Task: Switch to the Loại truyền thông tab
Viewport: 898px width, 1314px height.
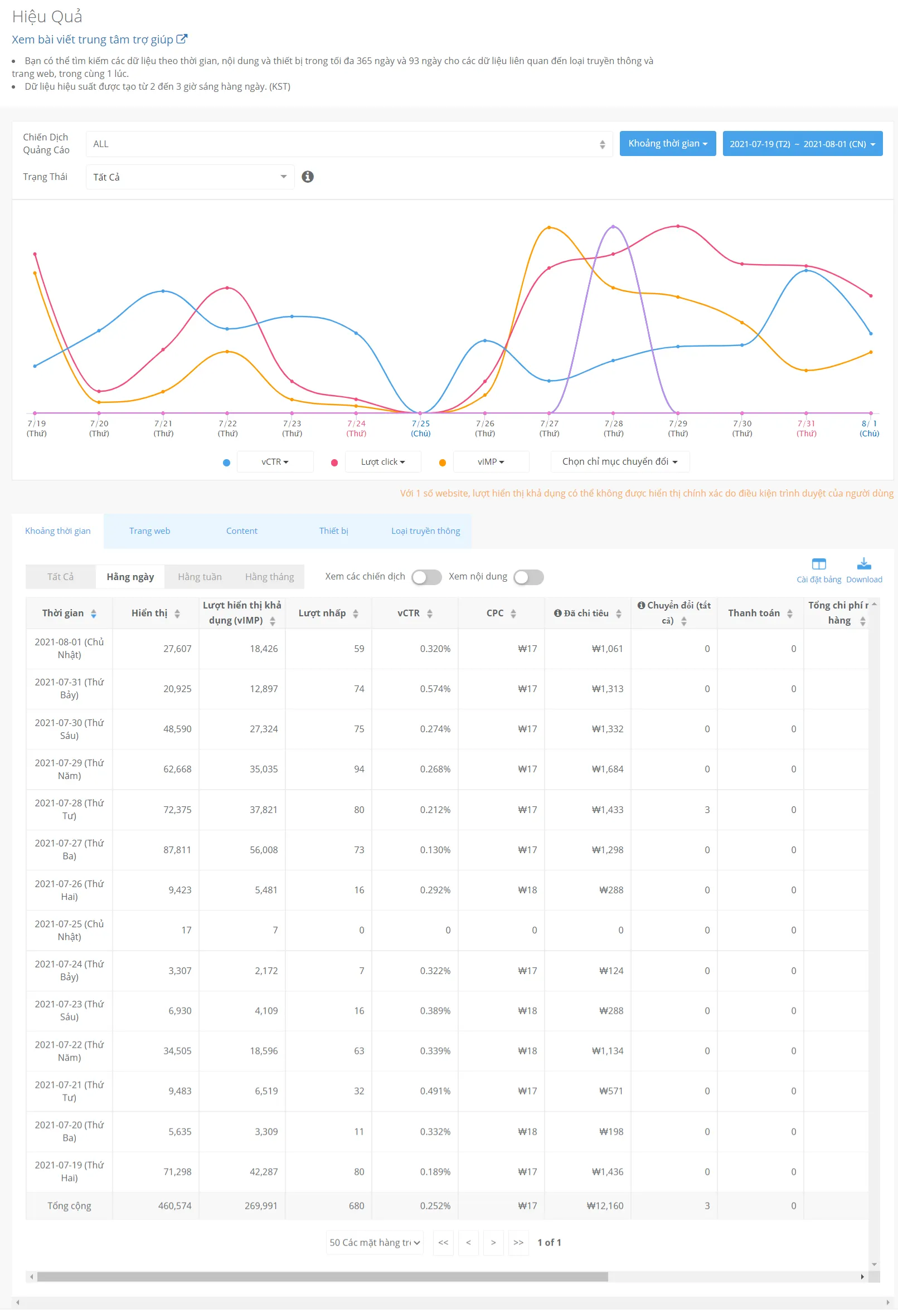Action: (425, 531)
